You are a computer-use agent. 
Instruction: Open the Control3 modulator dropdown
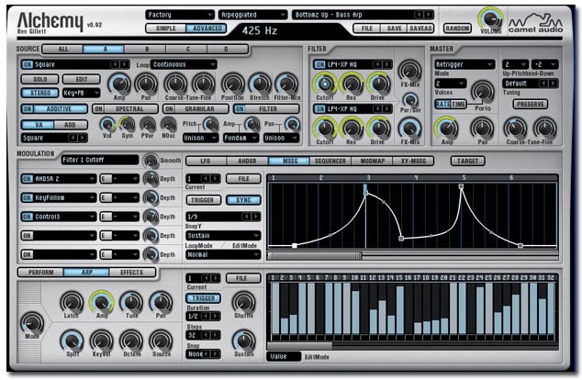point(59,217)
